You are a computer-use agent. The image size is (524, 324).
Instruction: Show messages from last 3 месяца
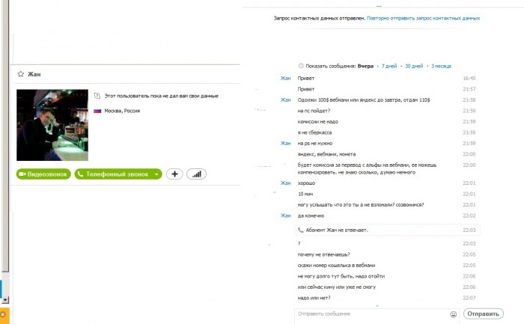(x=442, y=66)
